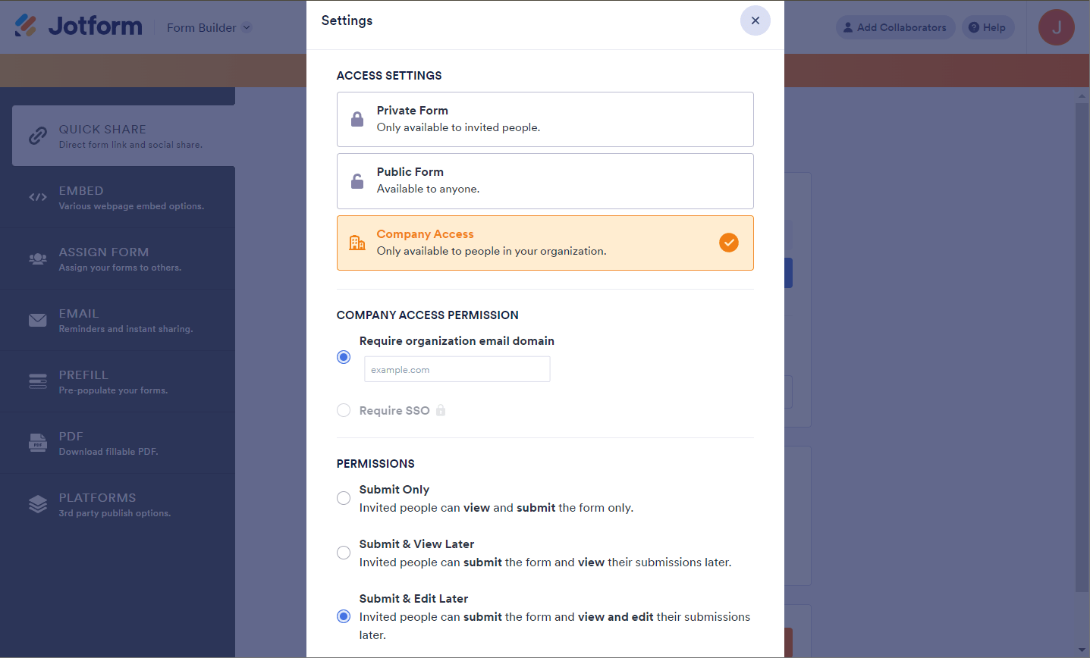This screenshot has width=1090, height=658.
Task: Click the Assign Form people icon
Action: 38,258
